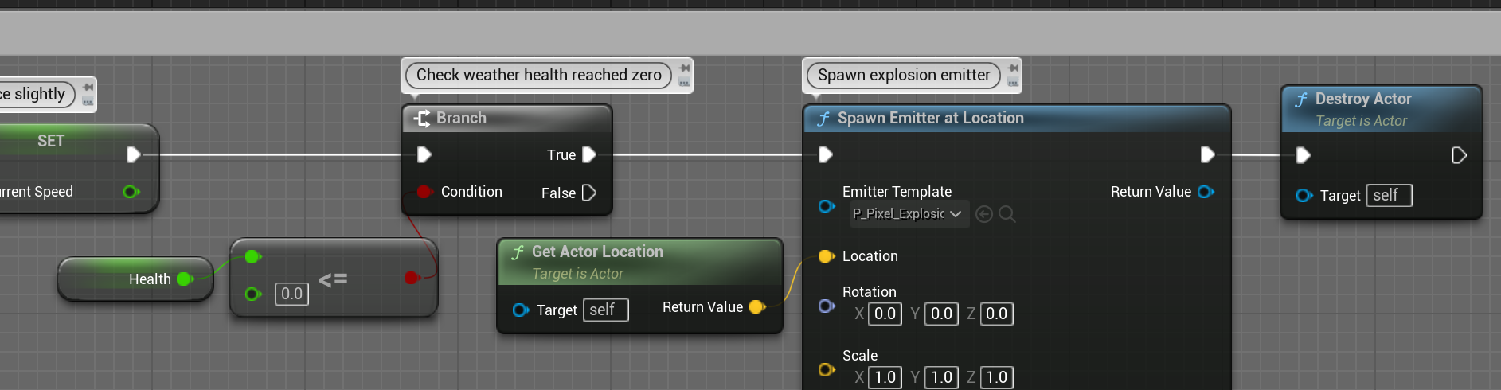The image size is (1501, 390).
Task: Edit Rotation Y value field
Action: (941, 314)
